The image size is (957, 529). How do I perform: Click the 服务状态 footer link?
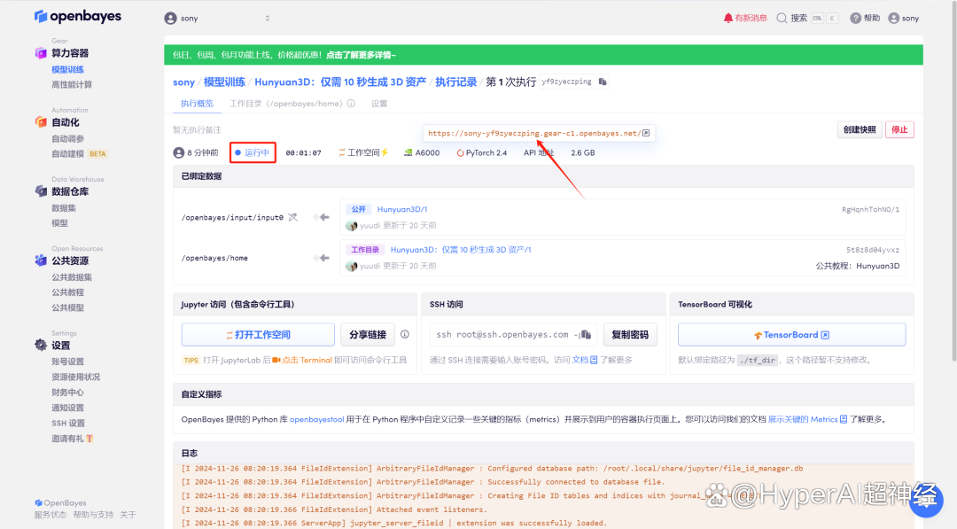coord(50,515)
